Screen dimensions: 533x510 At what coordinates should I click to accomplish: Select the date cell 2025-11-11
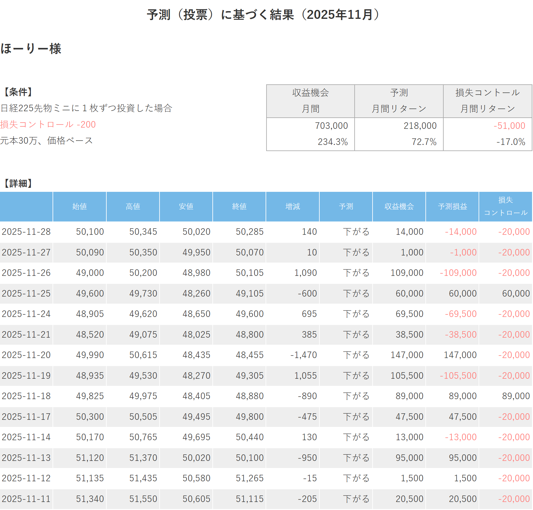(x=26, y=499)
